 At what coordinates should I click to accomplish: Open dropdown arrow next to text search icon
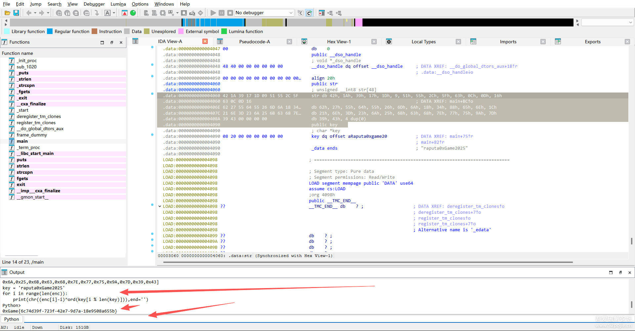(x=114, y=13)
